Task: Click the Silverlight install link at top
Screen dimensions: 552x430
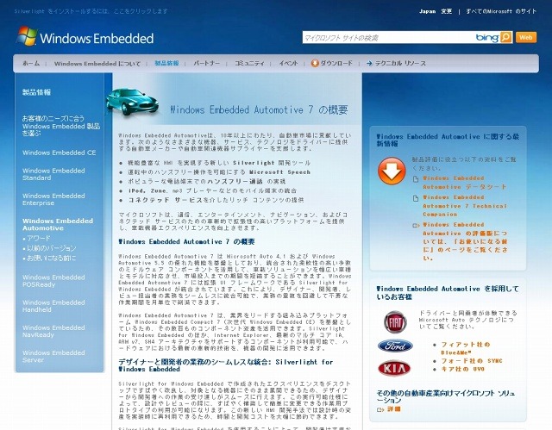Action: pyautogui.click(x=91, y=11)
